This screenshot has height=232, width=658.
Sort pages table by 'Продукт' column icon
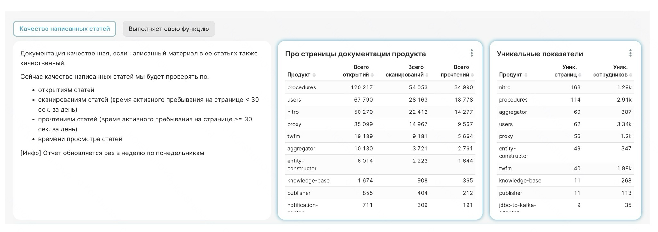(314, 75)
